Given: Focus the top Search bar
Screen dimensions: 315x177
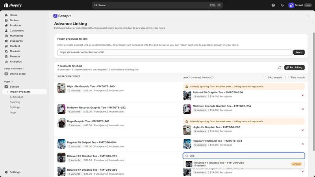Looking at the screenshot, I should [157, 5].
